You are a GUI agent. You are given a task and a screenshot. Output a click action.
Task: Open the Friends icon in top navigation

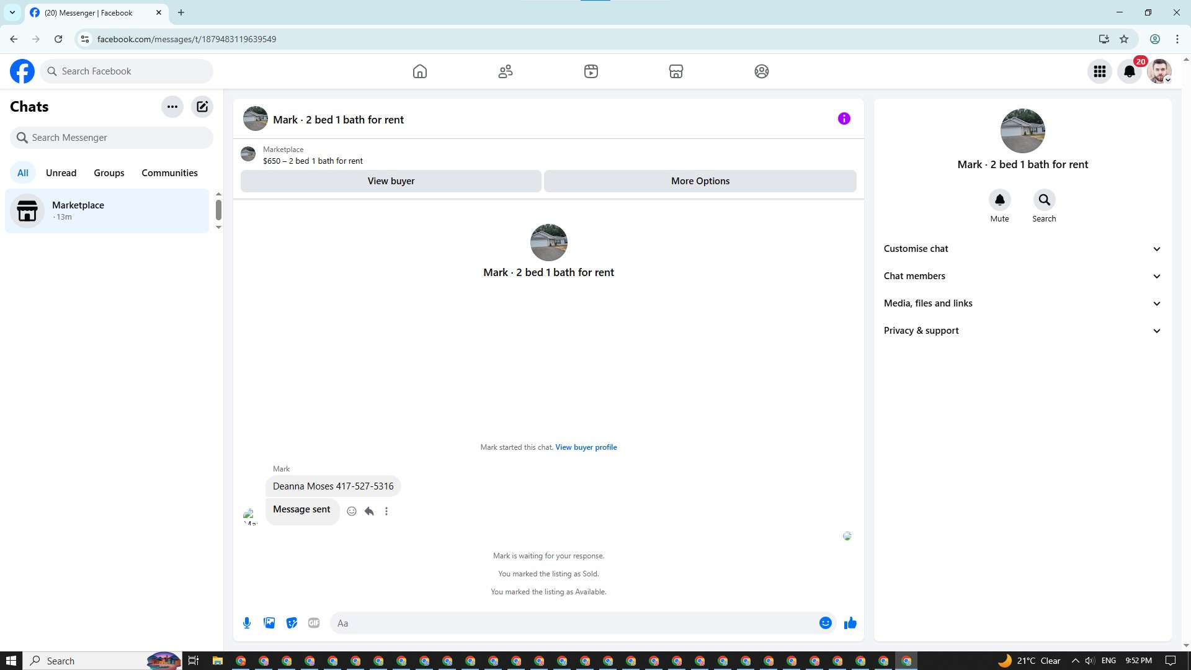point(506,71)
